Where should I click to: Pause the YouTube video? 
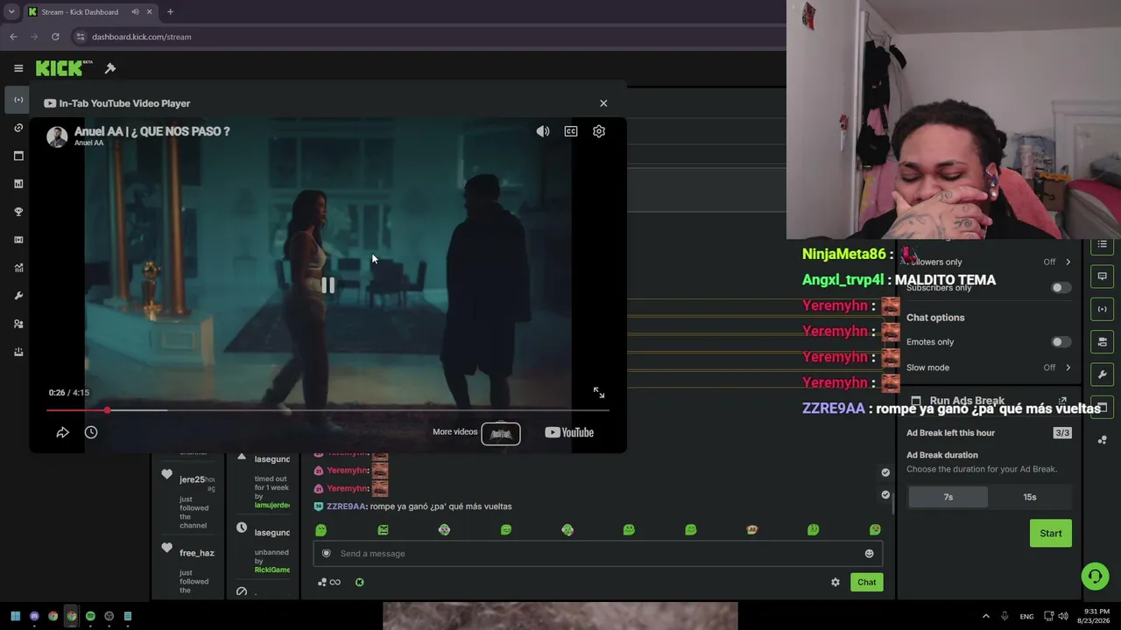[x=328, y=285]
